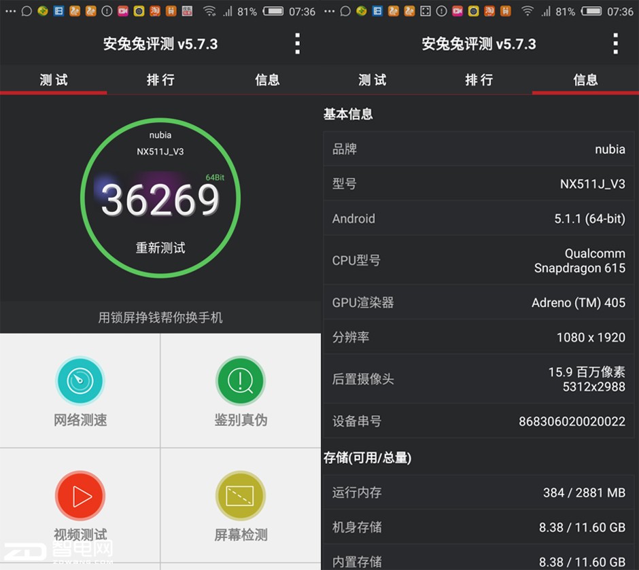Tap the 鉴别真伪 verify authenticity icon
Image resolution: width=639 pixels, height=570 pixels.
pos(241,380)
